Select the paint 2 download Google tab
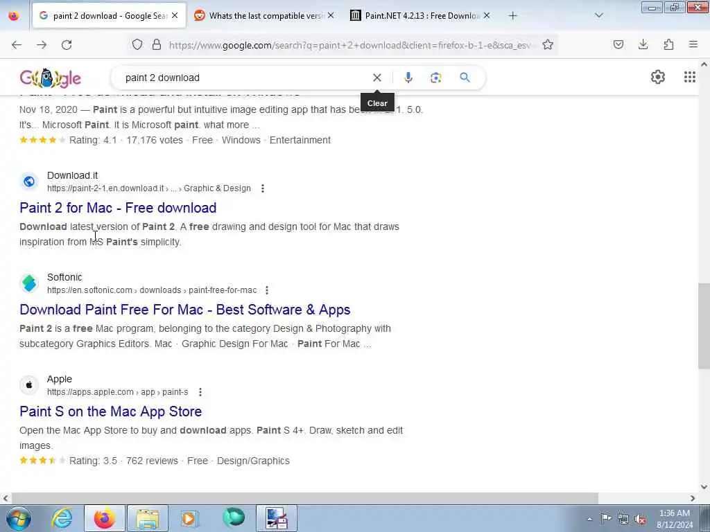Viewport: 710px width, 532px height. pos(109,16)
